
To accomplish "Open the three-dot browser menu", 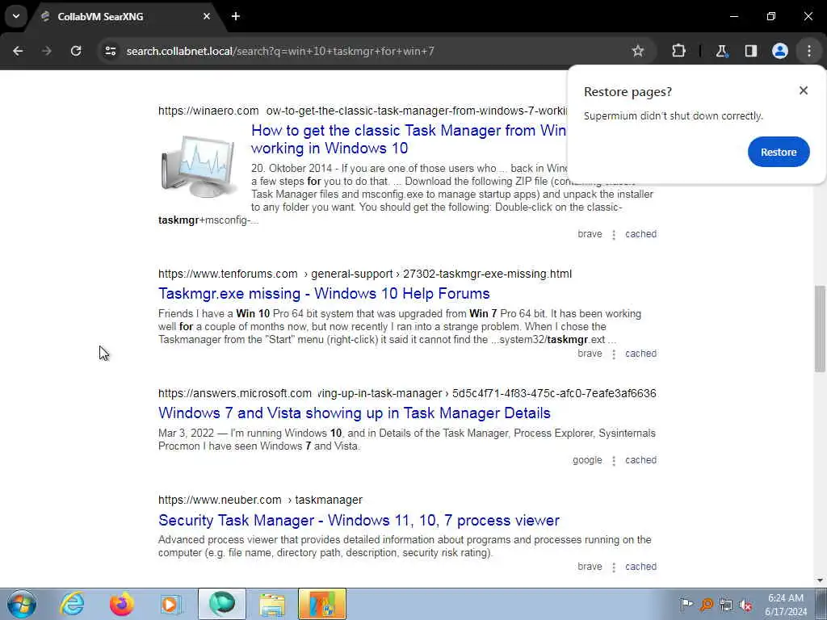I will click(809, 51).
